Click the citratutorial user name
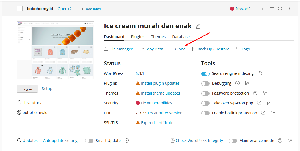Image resolution: width=300 pixels, height=151 pixels. (33, 103)
